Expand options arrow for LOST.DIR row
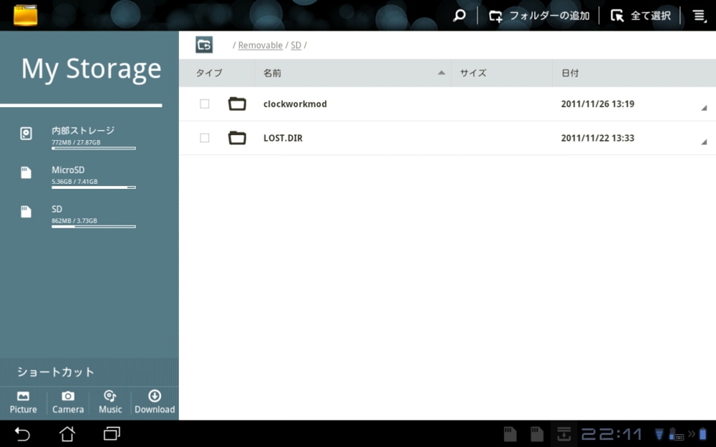The width and height of the screenshot is (716, 447). [x=703, y=142]
